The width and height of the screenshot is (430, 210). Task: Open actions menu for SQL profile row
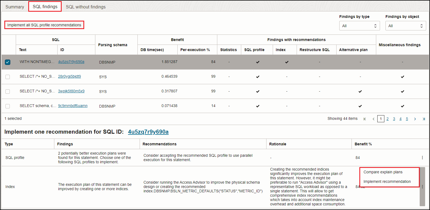422,158
